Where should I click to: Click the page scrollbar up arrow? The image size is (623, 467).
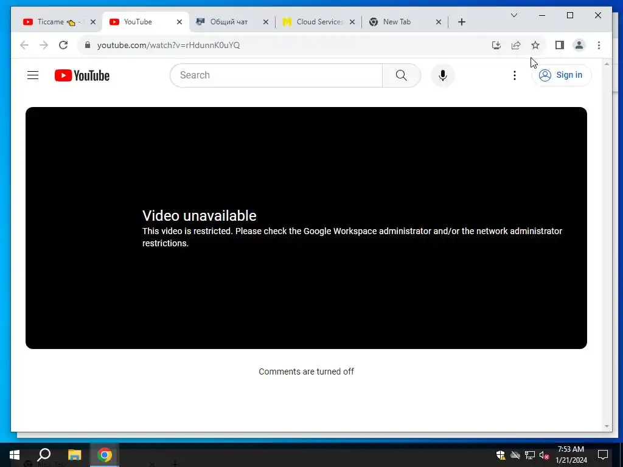pos(607,63)
